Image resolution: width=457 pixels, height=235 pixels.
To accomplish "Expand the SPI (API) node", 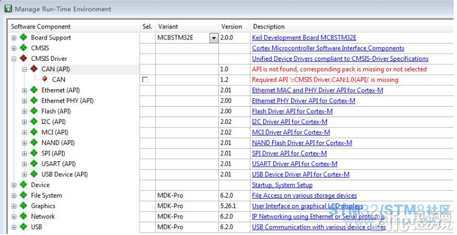I will pos(25,154).
